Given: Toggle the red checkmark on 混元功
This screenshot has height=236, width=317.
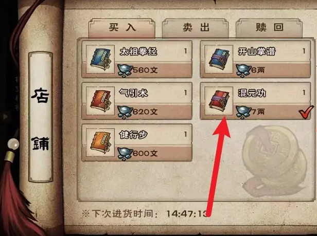Looking at the screenshot, I should coord(306,112).
